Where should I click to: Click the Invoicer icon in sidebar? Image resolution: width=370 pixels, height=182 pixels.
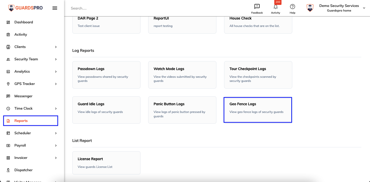tap(8, 158)
